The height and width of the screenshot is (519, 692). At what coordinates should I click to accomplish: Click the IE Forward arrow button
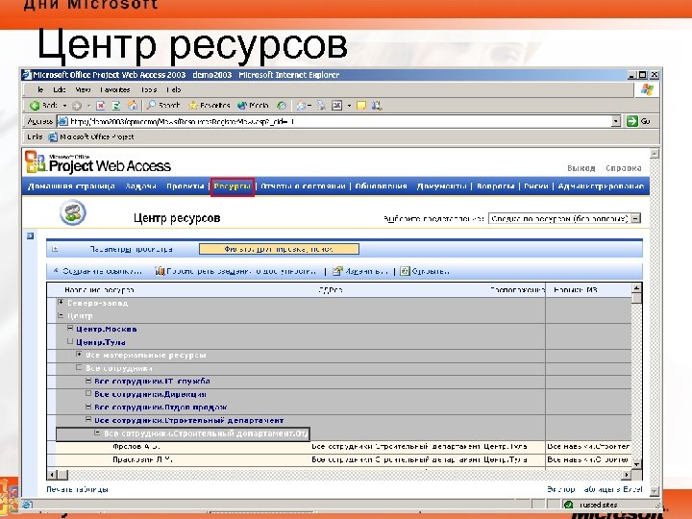click(x=77, y=106)
